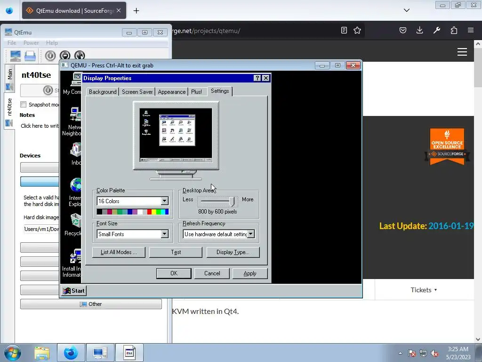Click the 16-color palette strip
482x362 pixels.
pos(132,212)
